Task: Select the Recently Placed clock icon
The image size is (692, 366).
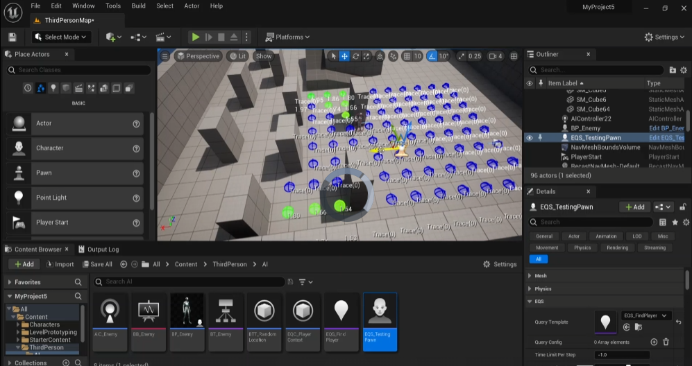Action: coord(28,88)
